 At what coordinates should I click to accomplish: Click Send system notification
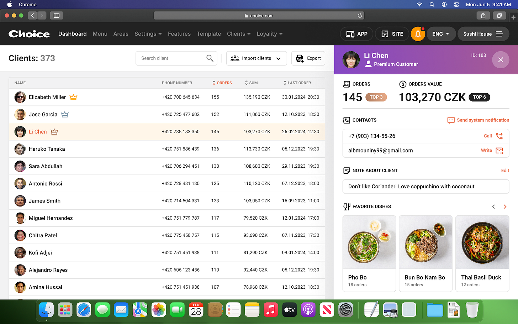(x=478, y=120)
